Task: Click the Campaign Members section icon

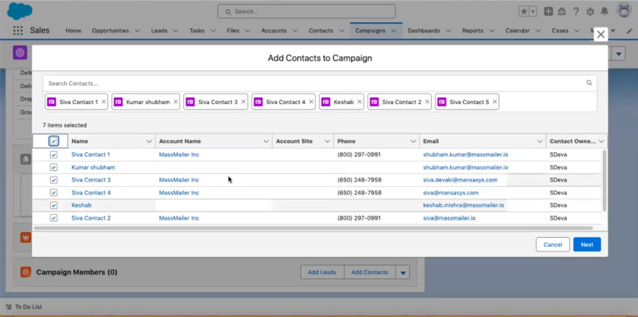Action: (26, 272)
